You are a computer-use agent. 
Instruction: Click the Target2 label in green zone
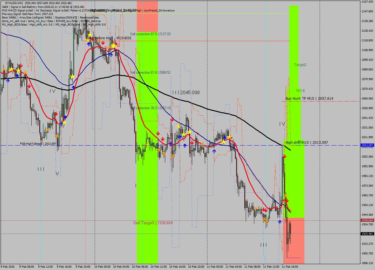coord(300,65)
